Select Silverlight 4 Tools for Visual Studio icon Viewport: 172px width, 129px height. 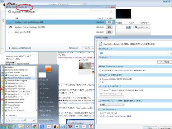pyautogui.click(x=10, y=27)
